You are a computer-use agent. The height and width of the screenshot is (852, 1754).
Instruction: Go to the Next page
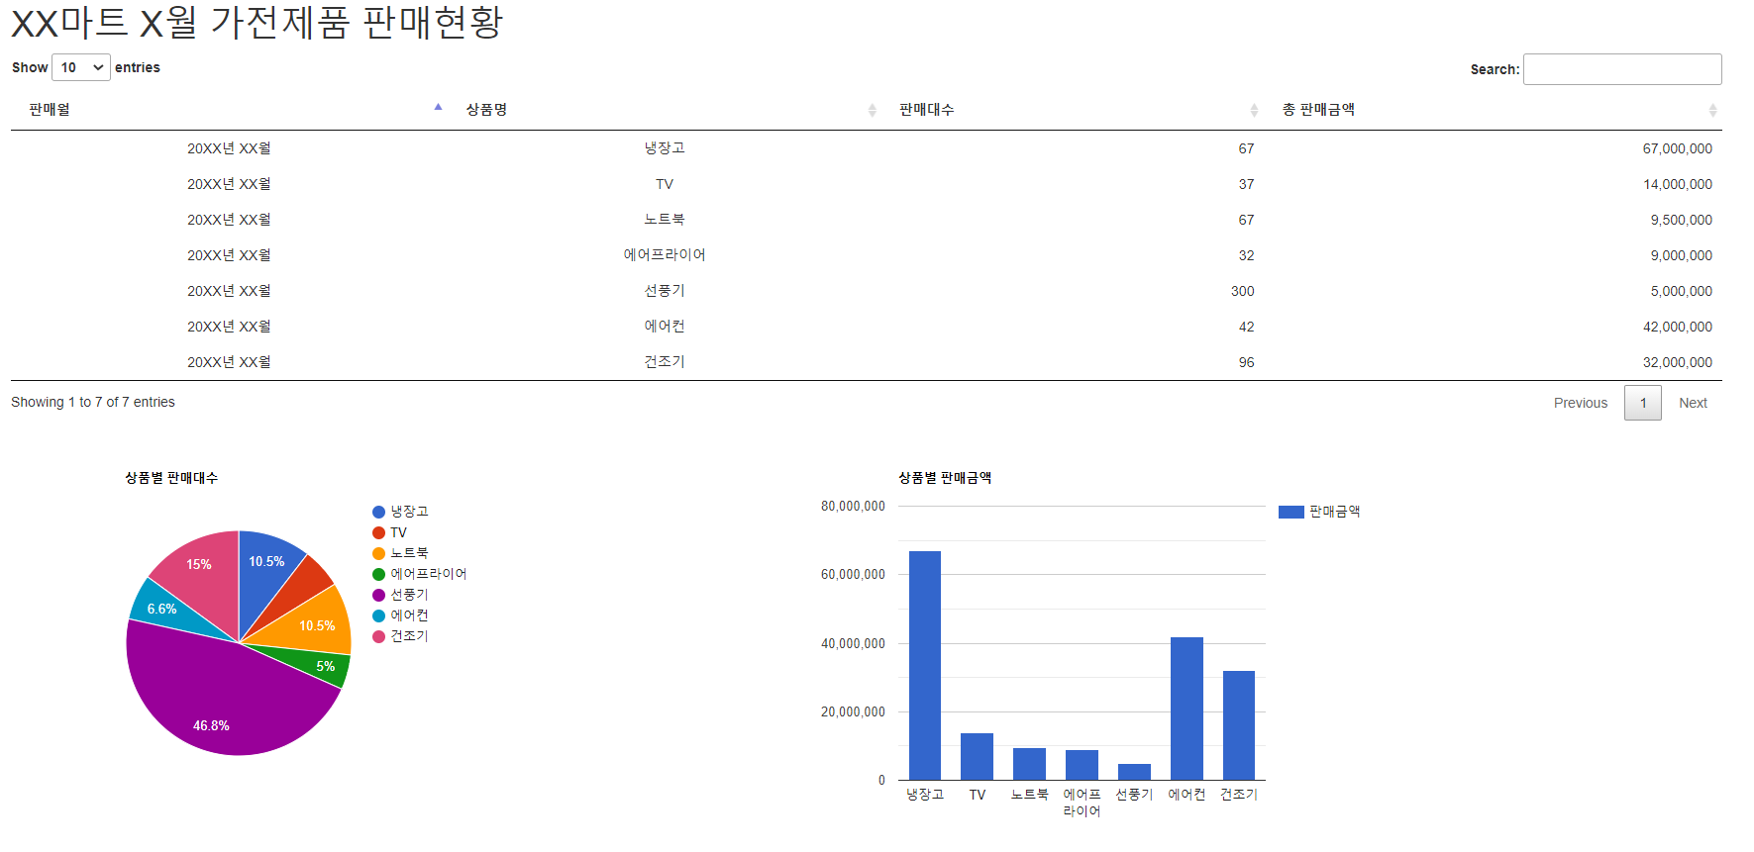(x=1693, y=403)
